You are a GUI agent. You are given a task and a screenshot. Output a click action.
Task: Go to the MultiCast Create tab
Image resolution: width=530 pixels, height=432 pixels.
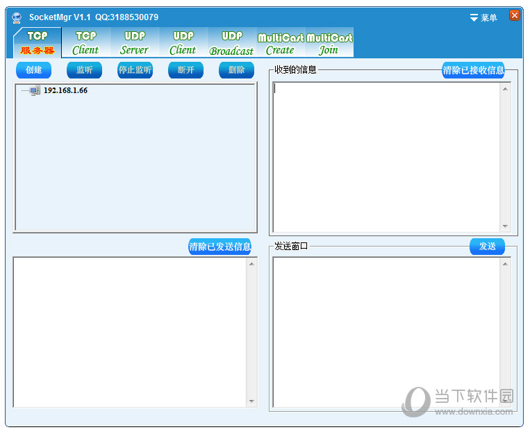tap(281, 42)
